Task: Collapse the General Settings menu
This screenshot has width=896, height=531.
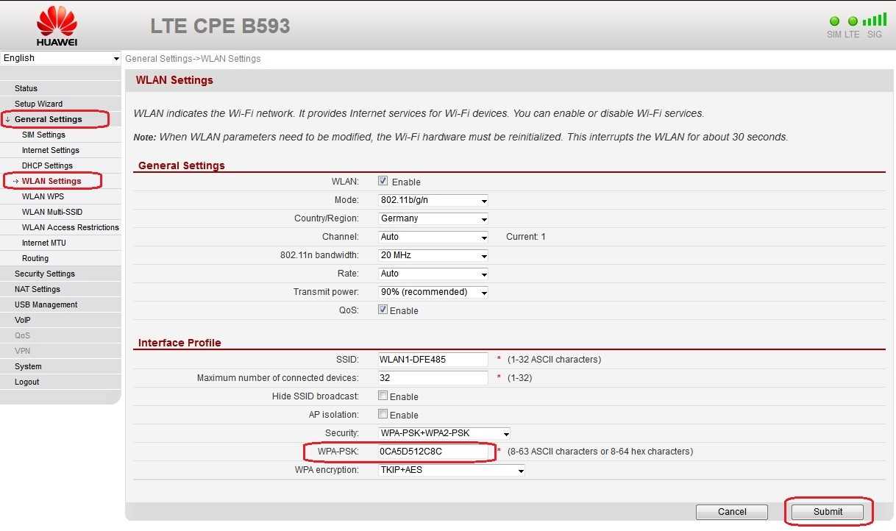Action: coord(49,119)
